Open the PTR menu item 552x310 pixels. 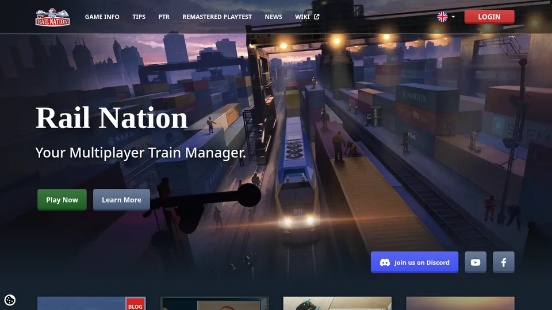pyautogui.click(x=164, y=17)
